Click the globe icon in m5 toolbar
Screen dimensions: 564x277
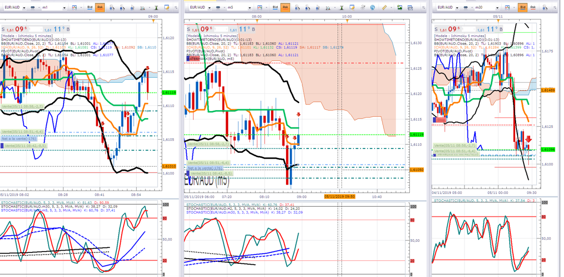(372, 7)
